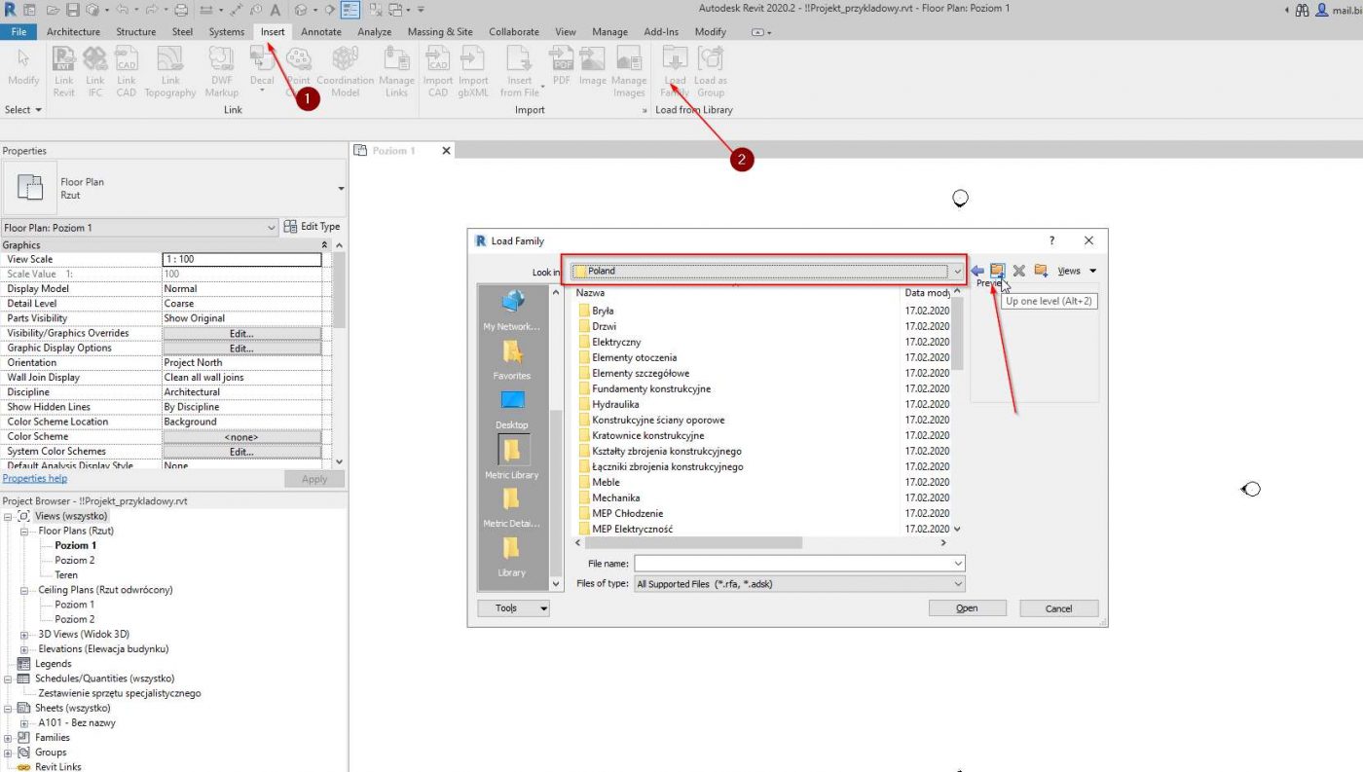Viewport: 1363px width, 772px height.
Task: Open the Edit Type button in Properties
Action: [x=313, y=226]
